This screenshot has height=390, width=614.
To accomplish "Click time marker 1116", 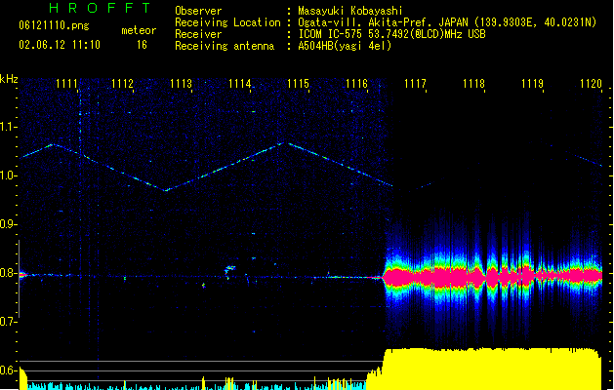I will click(356, 84).
